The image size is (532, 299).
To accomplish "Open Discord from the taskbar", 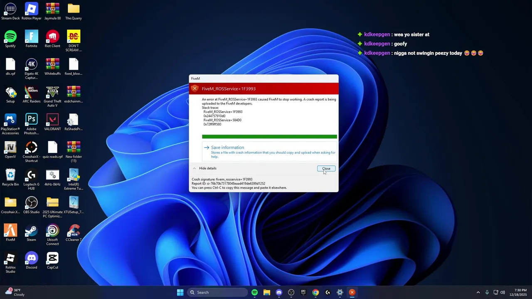I will [279, 292].
